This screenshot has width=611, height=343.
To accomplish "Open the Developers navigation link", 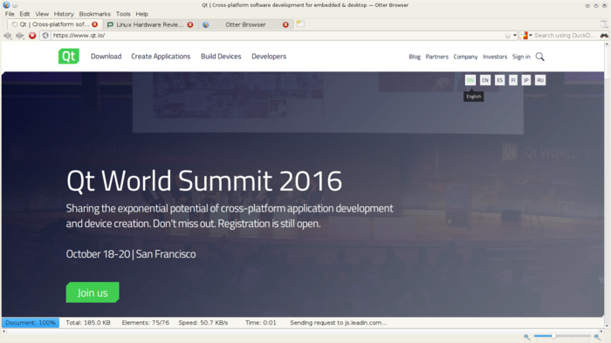I will [x=269, y=57].
